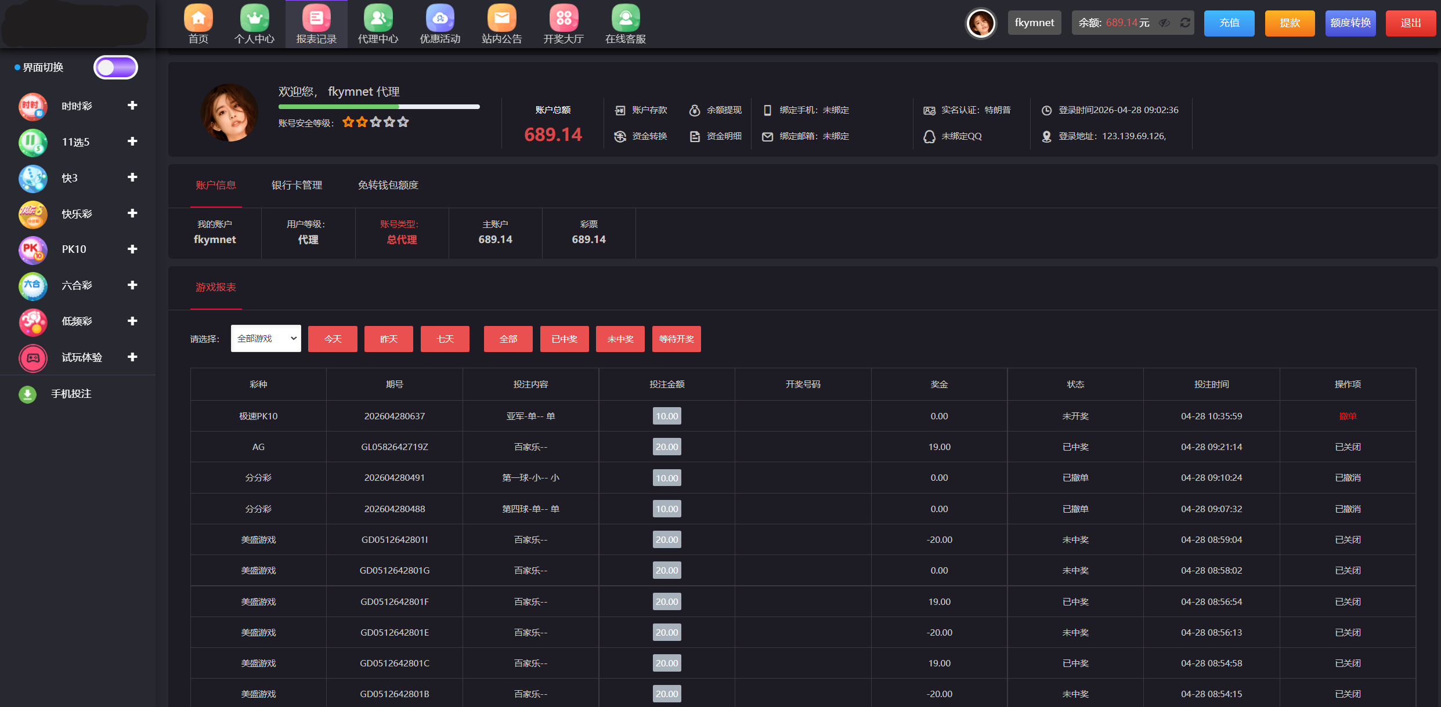Filter bets with the 已中奖 button
This screenshot has height=707, width=1441.
564,339
